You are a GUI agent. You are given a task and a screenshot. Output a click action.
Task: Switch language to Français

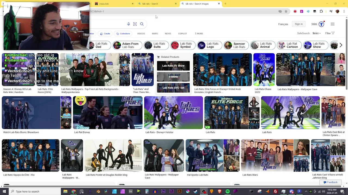point(283,24)
